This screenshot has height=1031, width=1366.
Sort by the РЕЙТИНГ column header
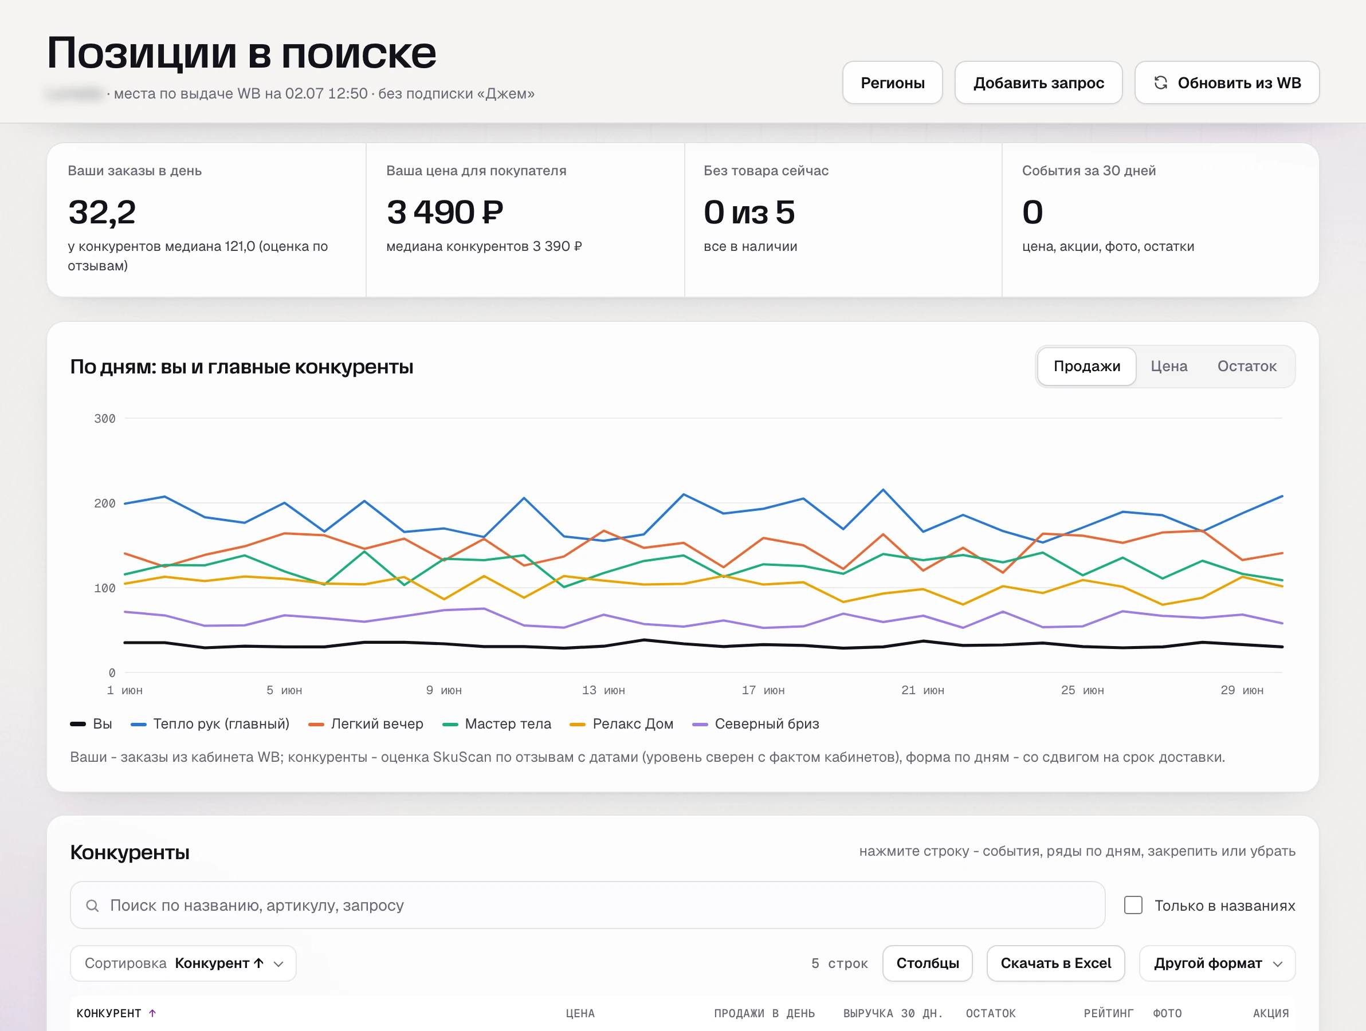tap(1109, 1013)
